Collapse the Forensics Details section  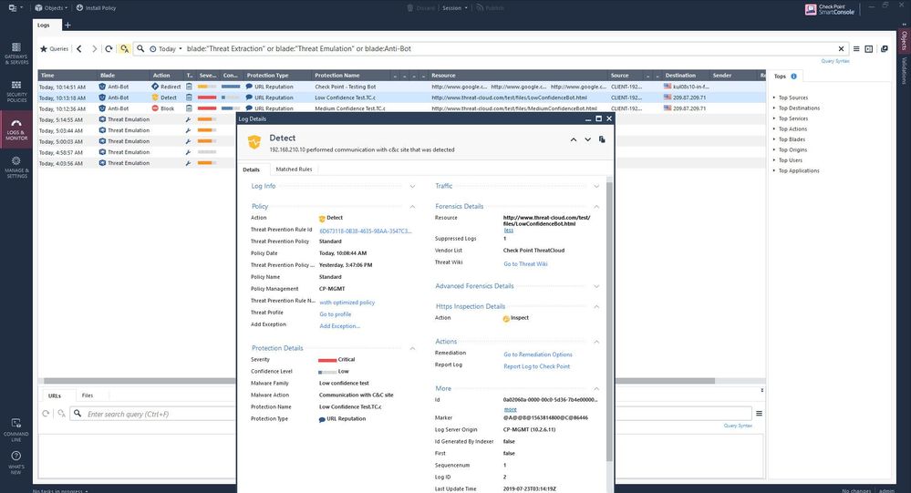coord(596,207)
